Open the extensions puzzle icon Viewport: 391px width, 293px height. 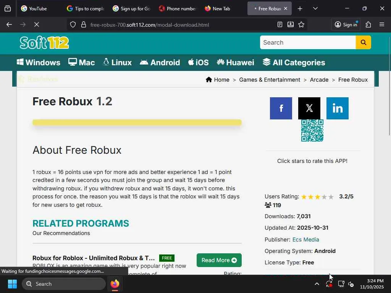coord(368,24)
